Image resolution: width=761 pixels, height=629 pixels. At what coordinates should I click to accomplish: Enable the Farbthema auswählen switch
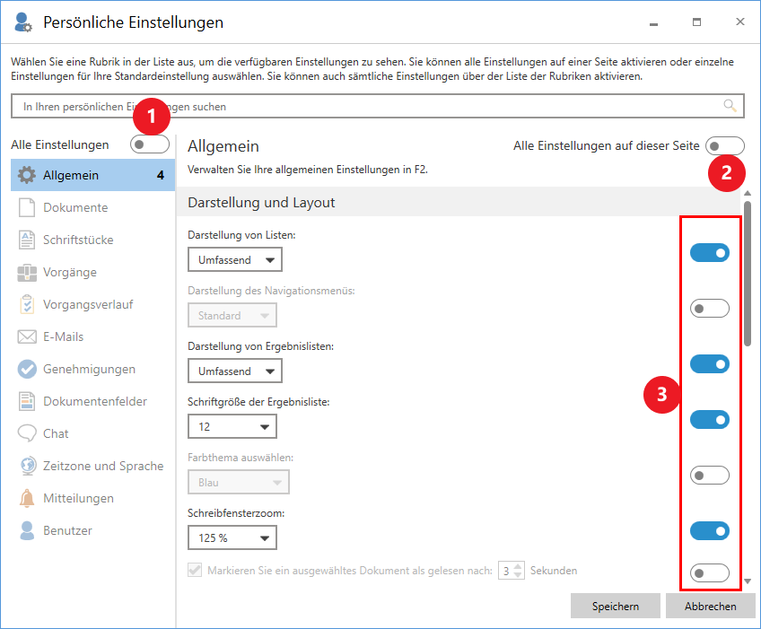click(x=710, y=476)
